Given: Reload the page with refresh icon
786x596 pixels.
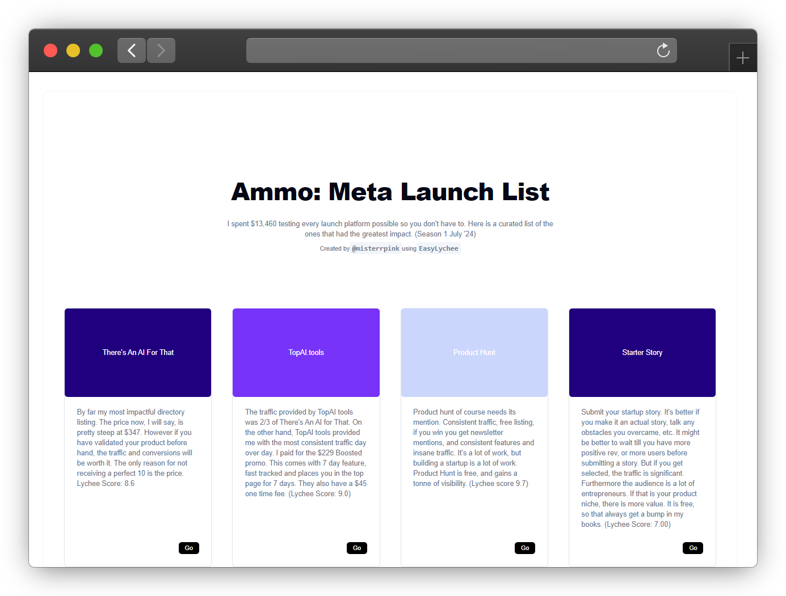Looking at the screenshot, I should click(x=663, y=50).
